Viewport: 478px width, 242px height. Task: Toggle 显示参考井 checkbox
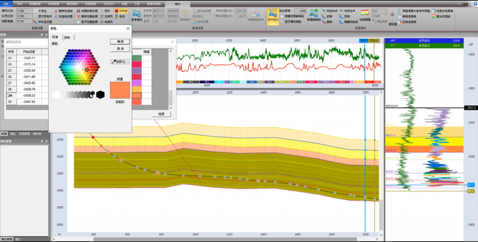click(x=35, y=16)
